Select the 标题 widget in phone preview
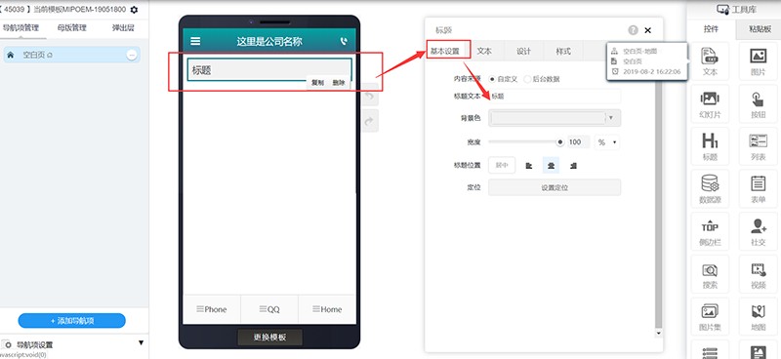The image size is (781, 359). tap(269, 70)
